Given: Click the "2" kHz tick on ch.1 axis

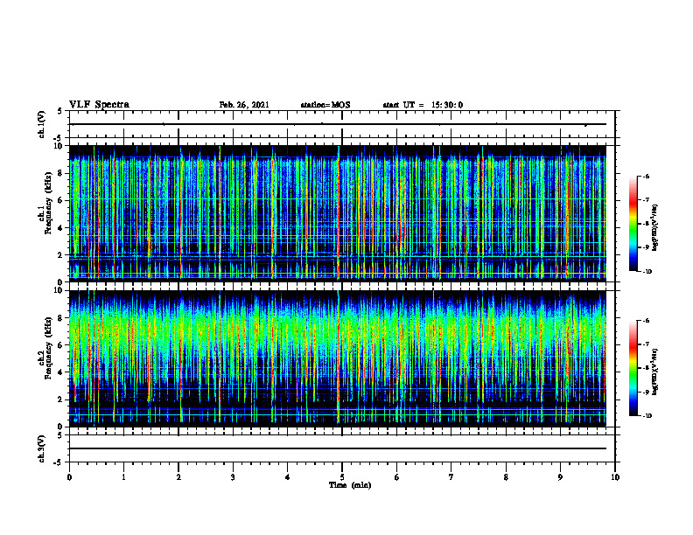Looking at the screenshot, I should (x=60, y=255).
